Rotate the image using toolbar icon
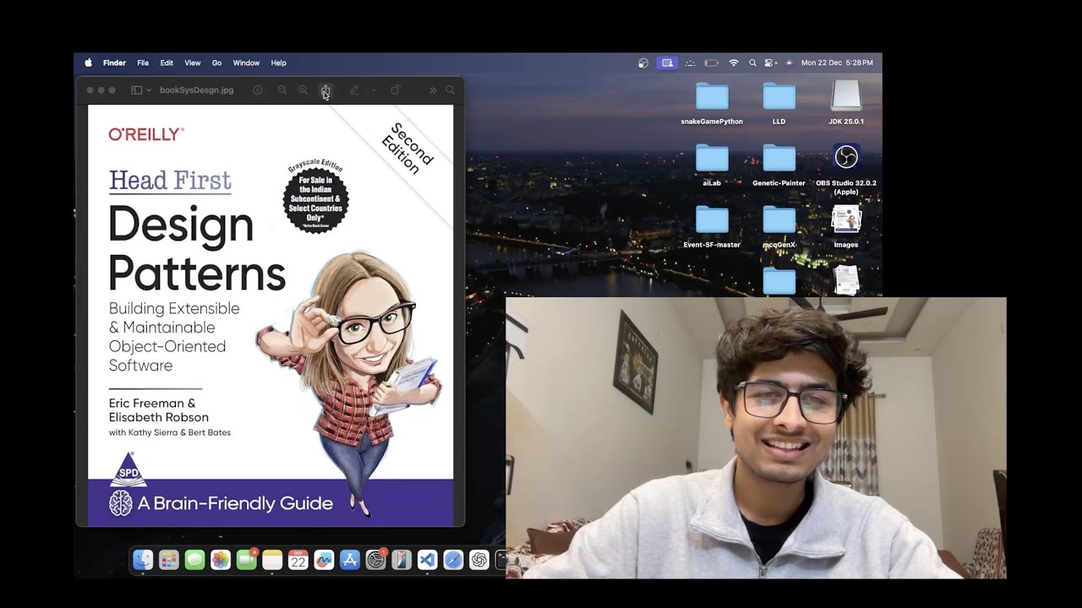The width and height of the screenshot is (1082, 608). coord(395,90)
